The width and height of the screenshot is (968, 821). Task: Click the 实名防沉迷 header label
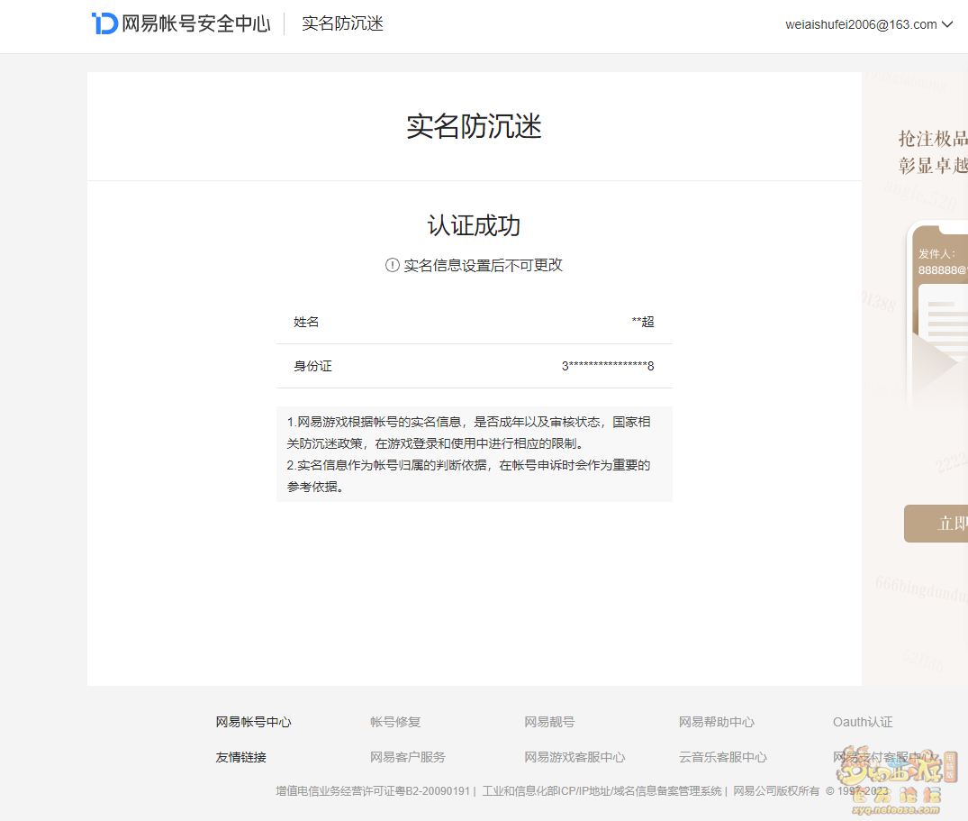343,23
